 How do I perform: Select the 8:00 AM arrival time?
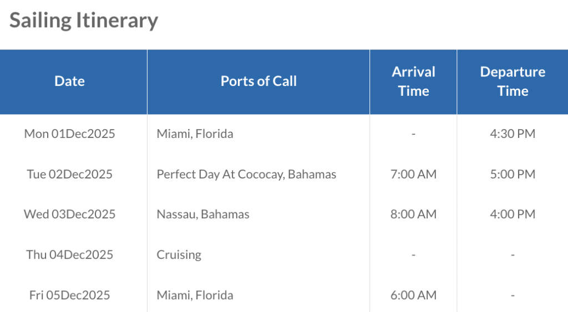(x=413, y=214)
